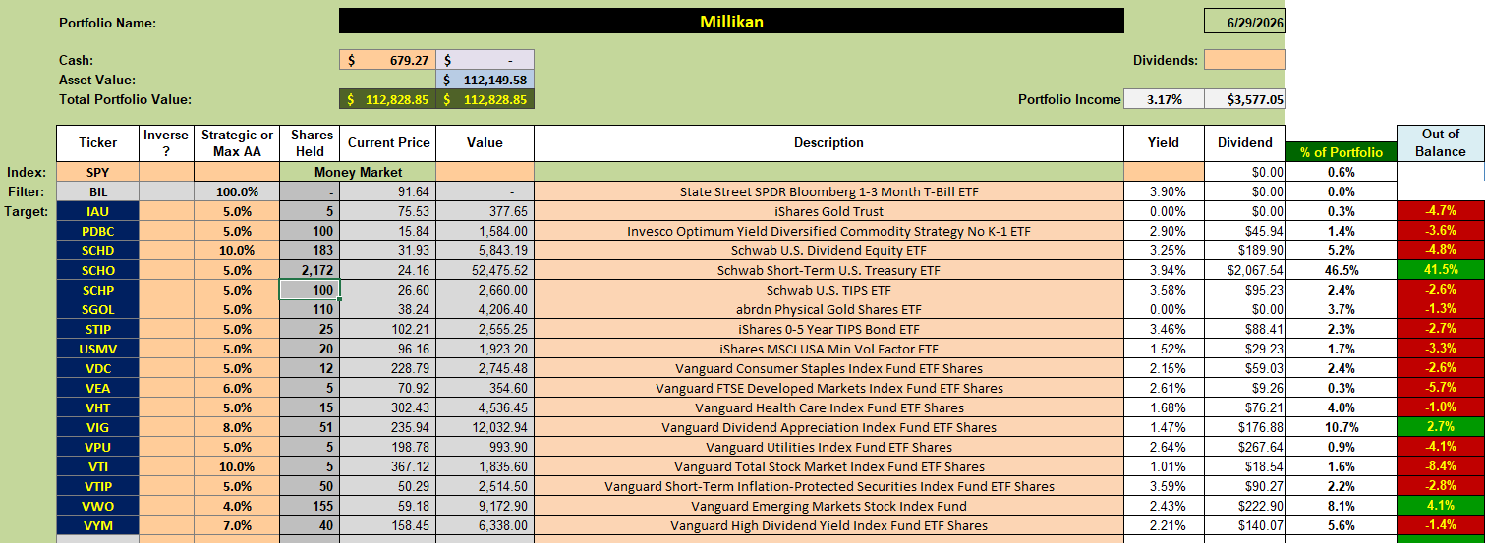Click the Strategic or Max AA header
The width and height of the screenshot is (1485, 543).
(237, 143)
